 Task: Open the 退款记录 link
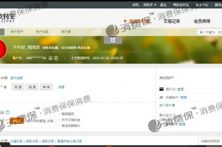click(x=48, y=141)
